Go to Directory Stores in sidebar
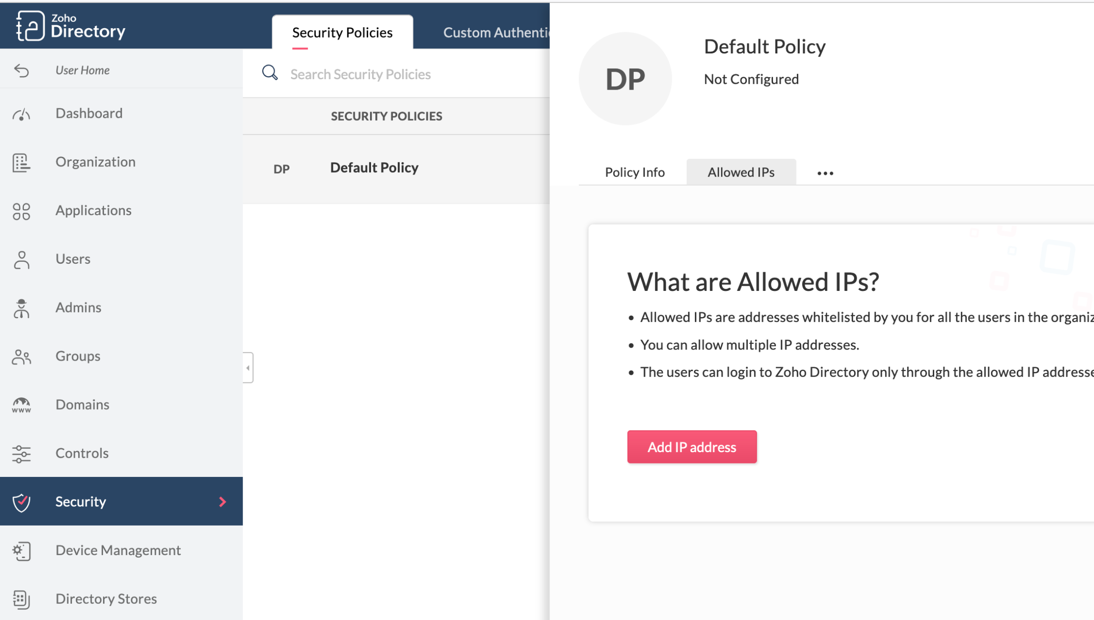The width and height of the screenshot is (1094, 620). coord(106,599)
